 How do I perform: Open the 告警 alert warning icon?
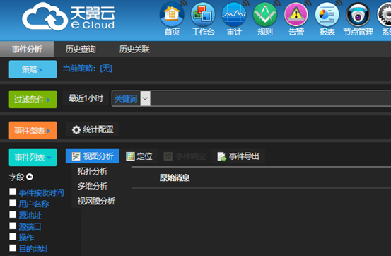296,14
